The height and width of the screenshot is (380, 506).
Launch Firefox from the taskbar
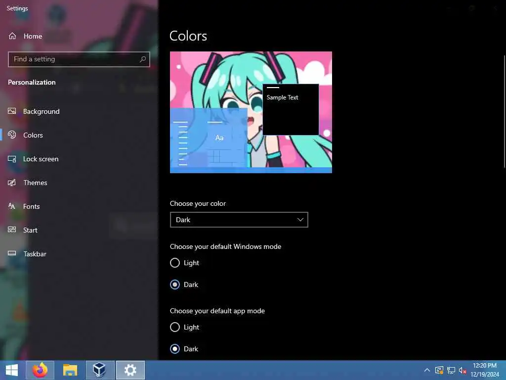click(x=40, y=370)
